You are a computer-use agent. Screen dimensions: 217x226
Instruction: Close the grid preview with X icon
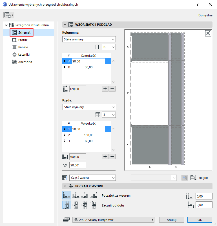tap(208, 33)
